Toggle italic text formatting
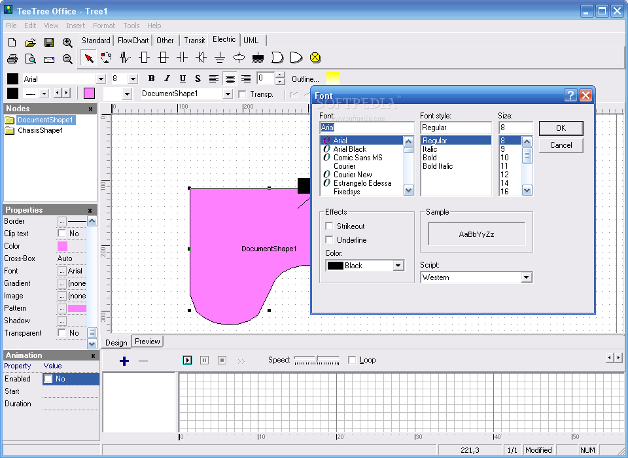628x458 pixels. coord(167,79)
